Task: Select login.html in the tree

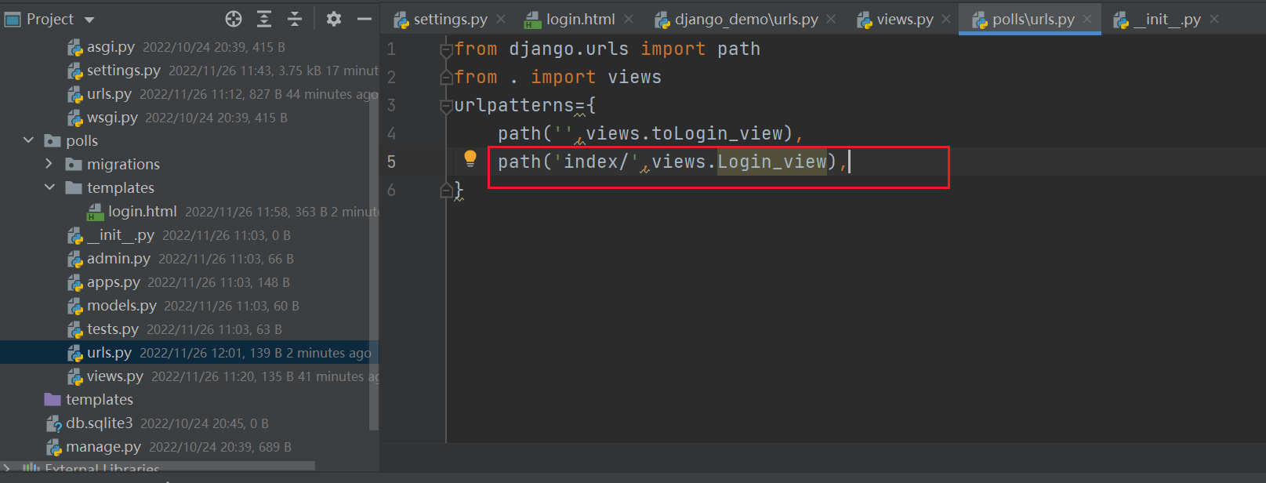Action: click(190, 212)
